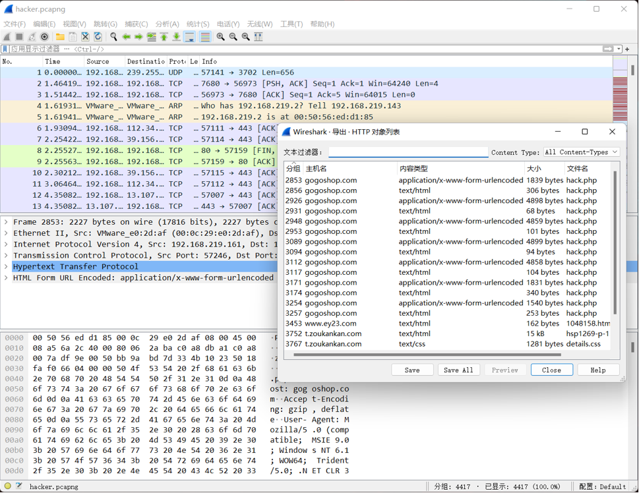639x493 pixels.
Task: Open the 工具(T) menu
Action: pos(291,24)
